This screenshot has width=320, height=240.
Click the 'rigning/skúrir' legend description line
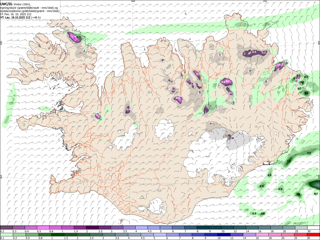[29, 7]
